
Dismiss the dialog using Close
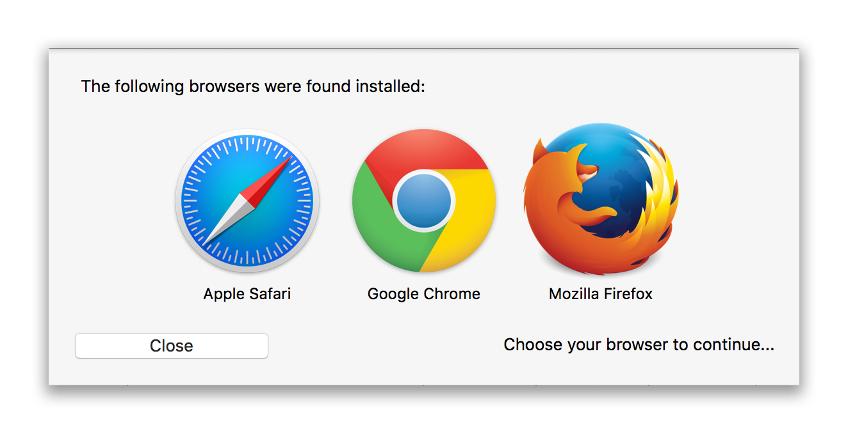[171, 345]
